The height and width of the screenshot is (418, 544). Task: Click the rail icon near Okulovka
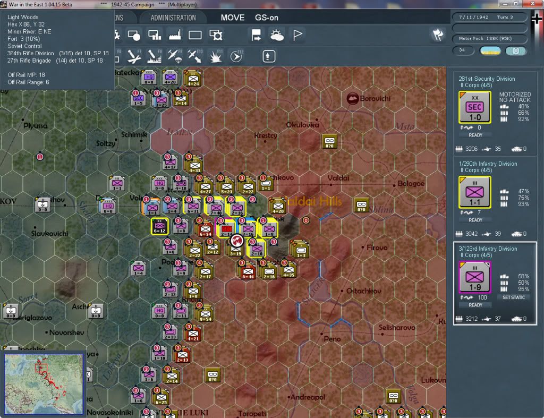(329, 141)
